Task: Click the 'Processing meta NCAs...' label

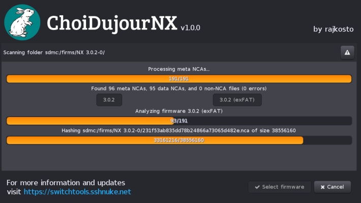Action: (x=179, y=69)
